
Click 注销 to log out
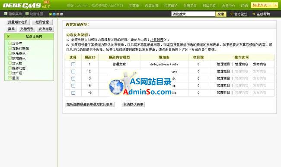(244, 6)
